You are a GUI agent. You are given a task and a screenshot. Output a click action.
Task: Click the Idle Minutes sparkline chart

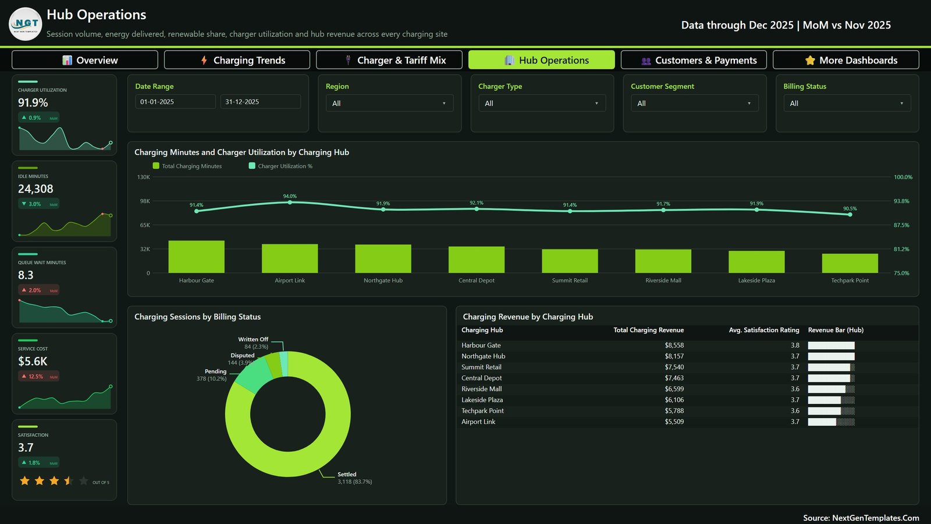[65, 225]
